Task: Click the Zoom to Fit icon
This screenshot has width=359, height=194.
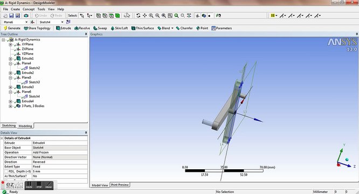Action: point(164,16)
